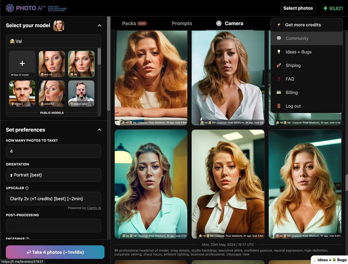
Task: Open the Post-processing dropdown
Action: tap(54, 226)
